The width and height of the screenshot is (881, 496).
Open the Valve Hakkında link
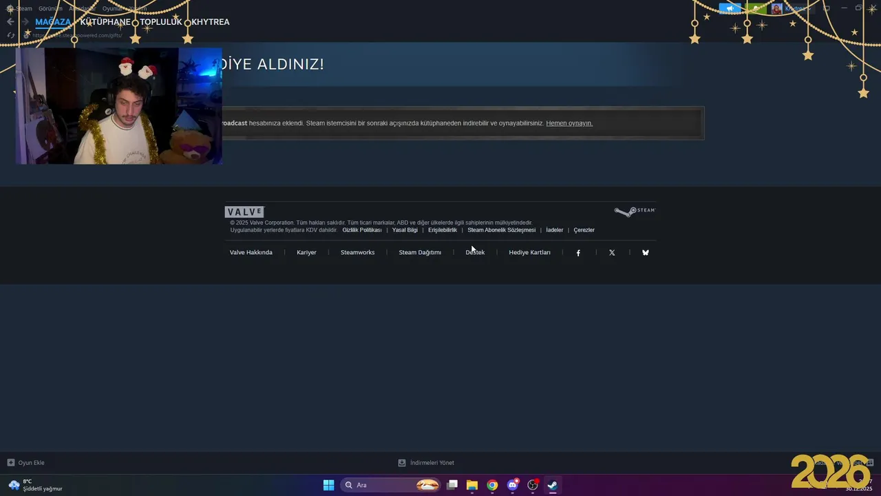click(251, 253)
